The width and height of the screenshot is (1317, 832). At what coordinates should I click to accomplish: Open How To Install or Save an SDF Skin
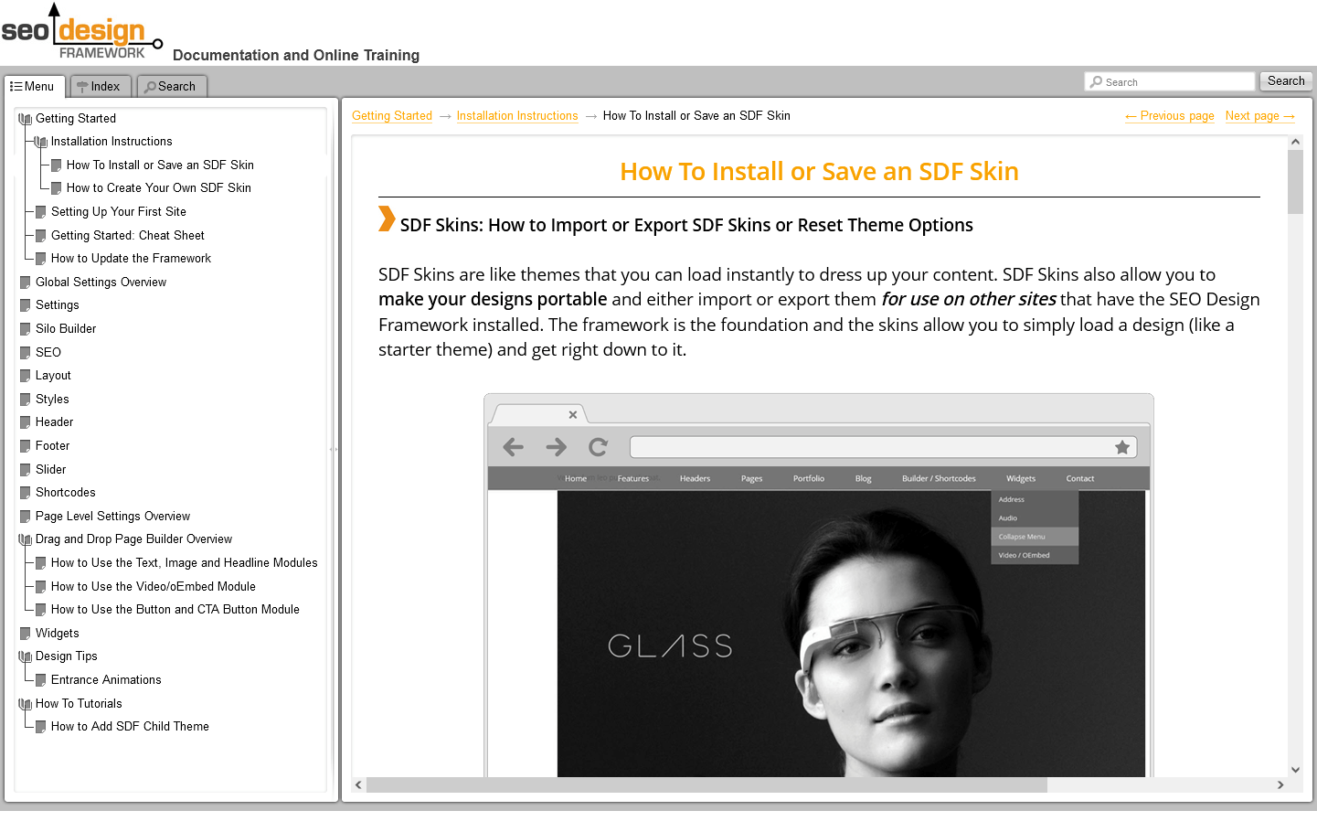[x=160, y=165]
